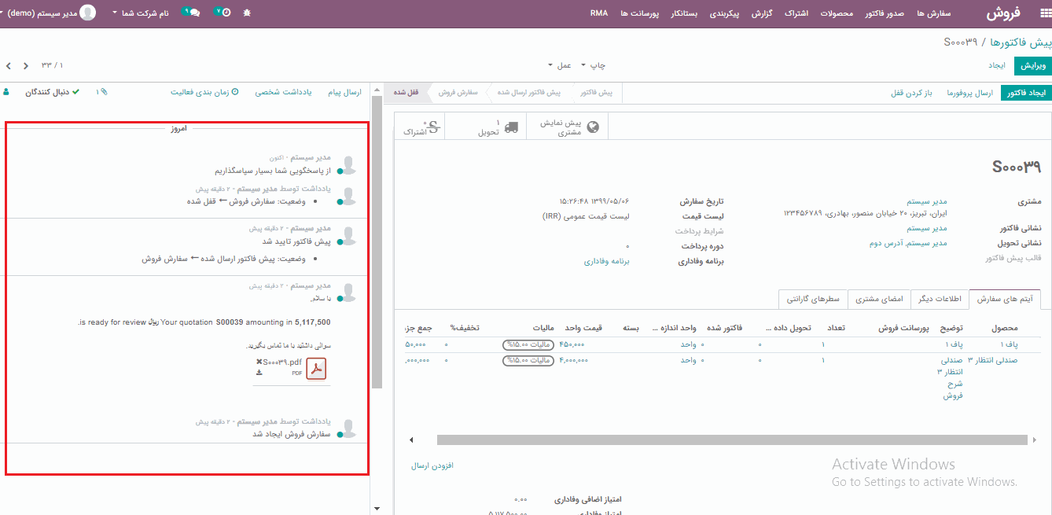Select the پیش فاکتور status stage
Viewport: 1052px width, 515px height.
(x=597, y=93)
